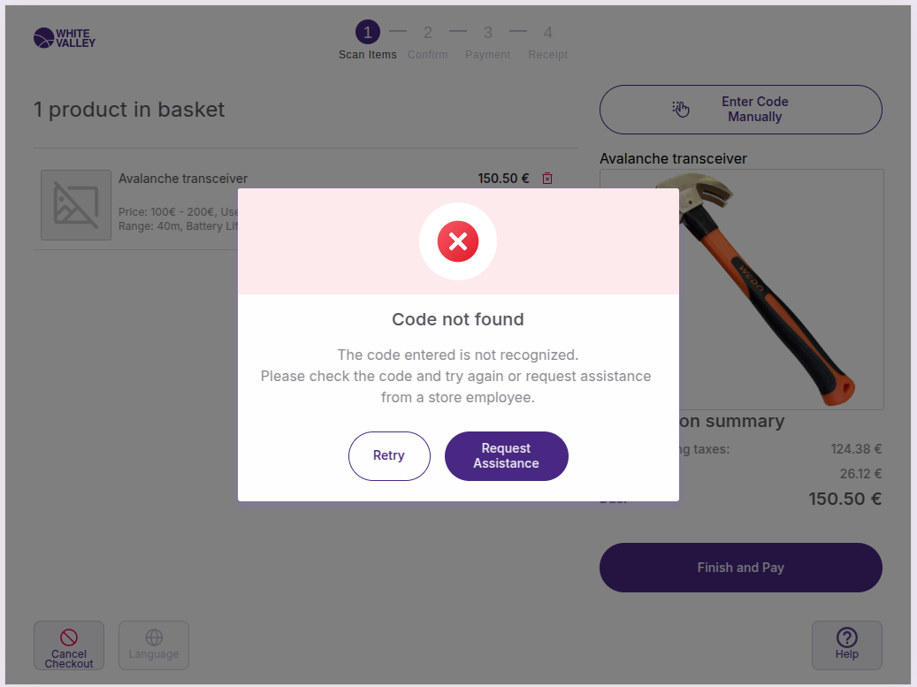Delete Avalanche transceiver using trash icon
Viewport: 917px width, 687px height.
click(x=547, y=179)
